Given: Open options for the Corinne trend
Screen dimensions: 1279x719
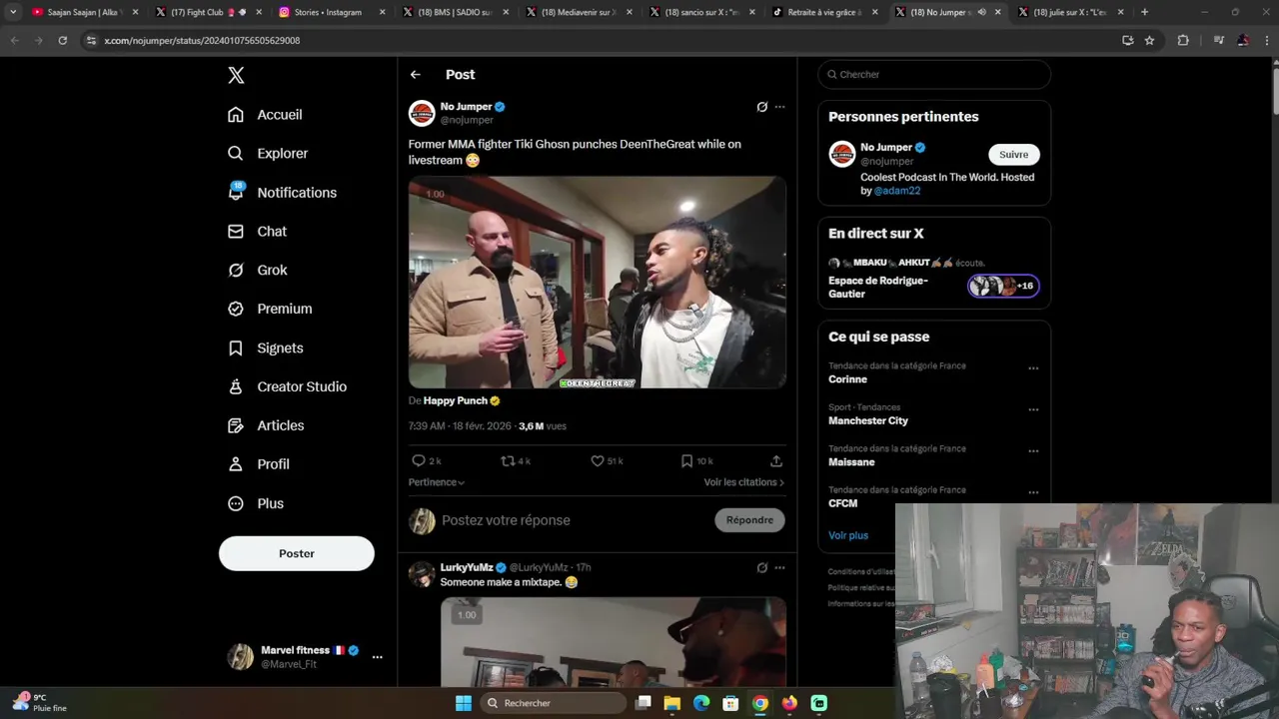Looking at the screenshot, I should (1033, 368).
